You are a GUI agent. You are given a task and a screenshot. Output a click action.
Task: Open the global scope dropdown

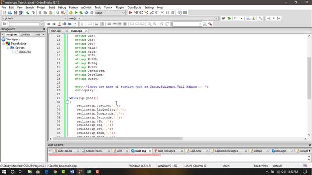click(x=65, y=18)
